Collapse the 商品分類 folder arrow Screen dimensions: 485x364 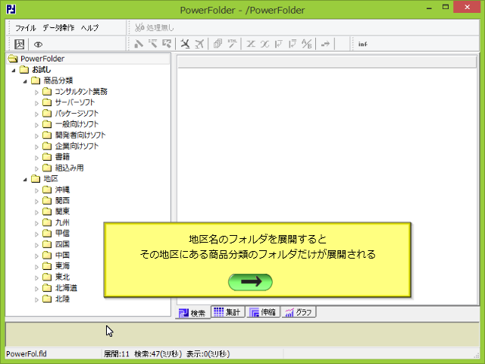pyautogui.click(x=25, y=82)
